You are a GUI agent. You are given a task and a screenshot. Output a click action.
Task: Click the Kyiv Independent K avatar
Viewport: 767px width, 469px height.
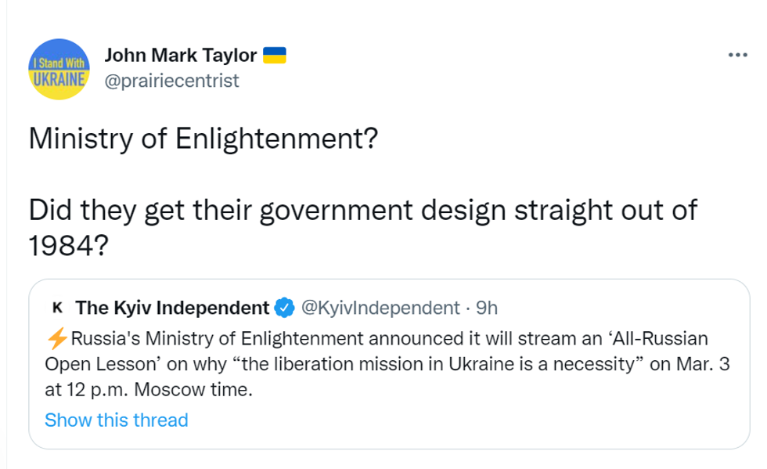click(x=56, y=308)
